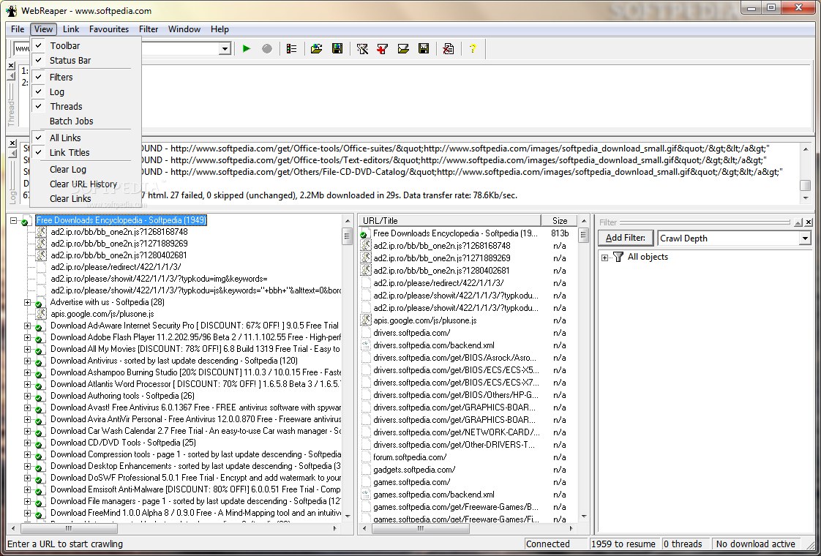
Task: Click the gray Stop crawl circle icon
Action: point(267,49)
